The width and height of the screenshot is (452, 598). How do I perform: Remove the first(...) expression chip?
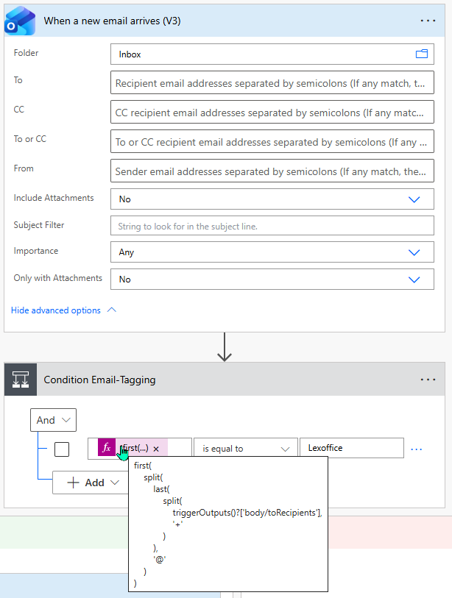tap(156, 447)
